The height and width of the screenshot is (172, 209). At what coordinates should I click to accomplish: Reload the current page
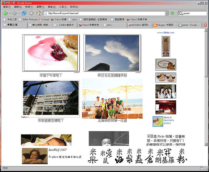[x=24, y=13]
